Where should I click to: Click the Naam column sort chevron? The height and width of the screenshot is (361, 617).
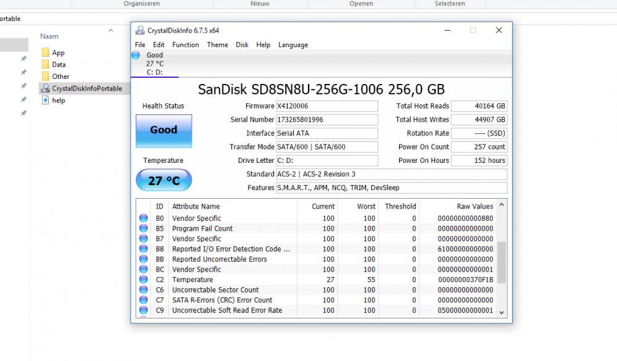(111, 30)
